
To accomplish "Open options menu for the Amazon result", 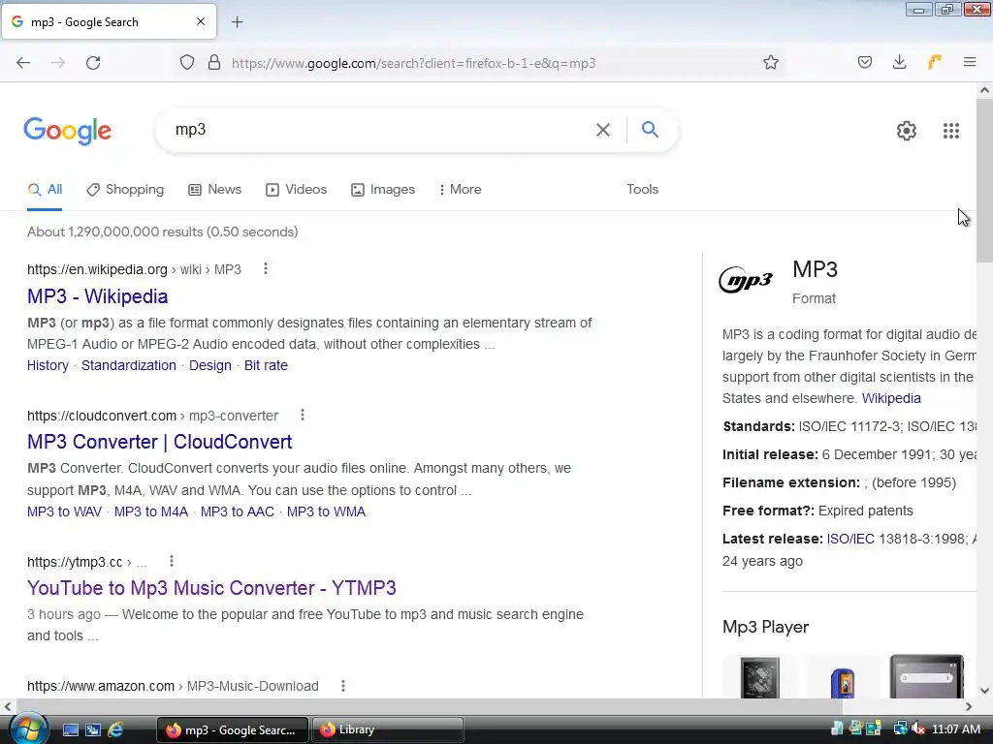I will (x=343, y=686).
